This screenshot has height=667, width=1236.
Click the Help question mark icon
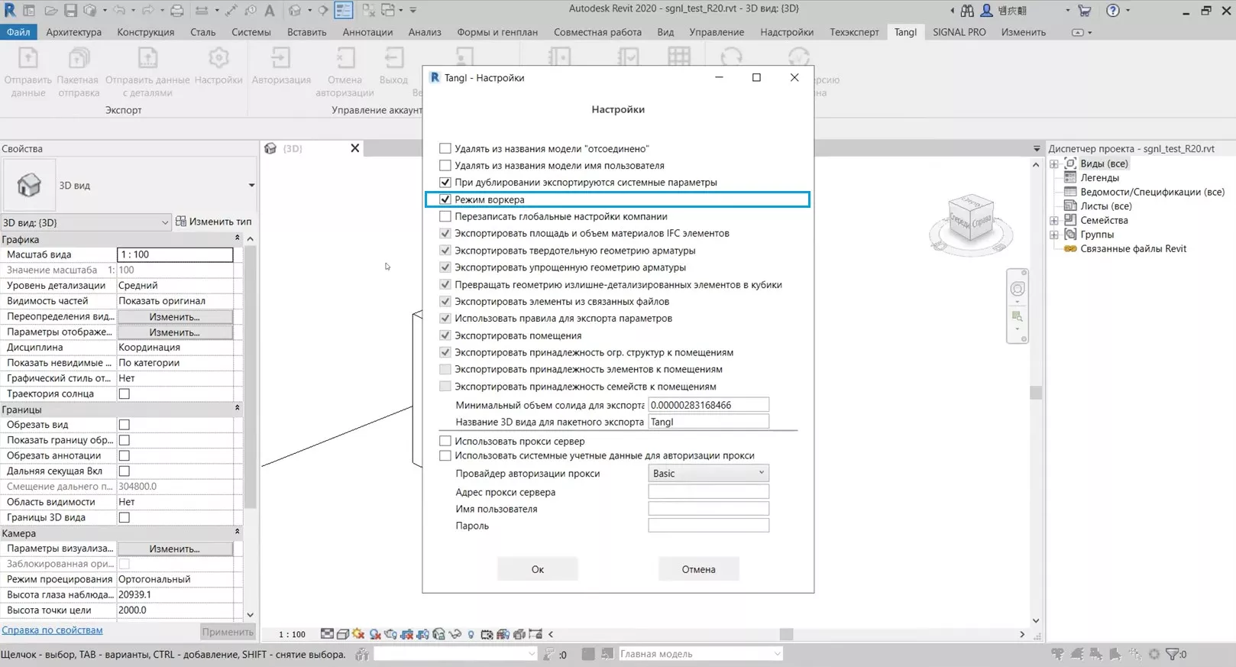[x=1113, y=11]
